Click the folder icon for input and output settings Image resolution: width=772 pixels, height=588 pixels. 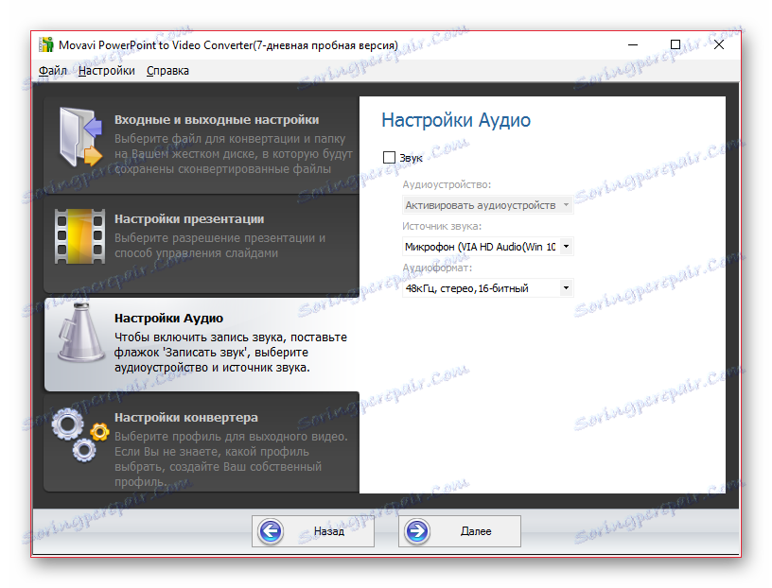pyautogui.click(x=80, y=137)
